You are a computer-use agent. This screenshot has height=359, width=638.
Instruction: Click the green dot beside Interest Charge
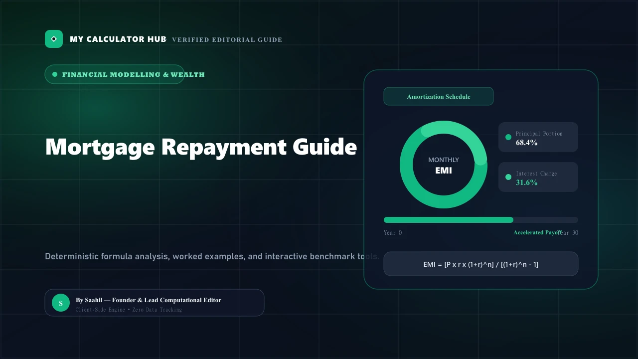pyautogui.click(x=508, y=177)
